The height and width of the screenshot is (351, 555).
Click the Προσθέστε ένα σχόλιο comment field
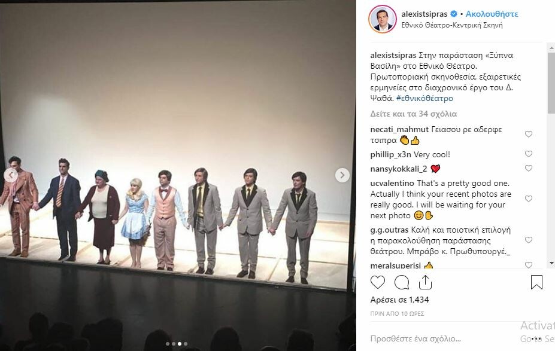coord(416,338)
